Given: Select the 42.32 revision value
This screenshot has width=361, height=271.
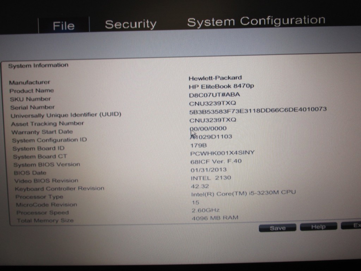Looking at the screenshot, I should tap(200, 186).
